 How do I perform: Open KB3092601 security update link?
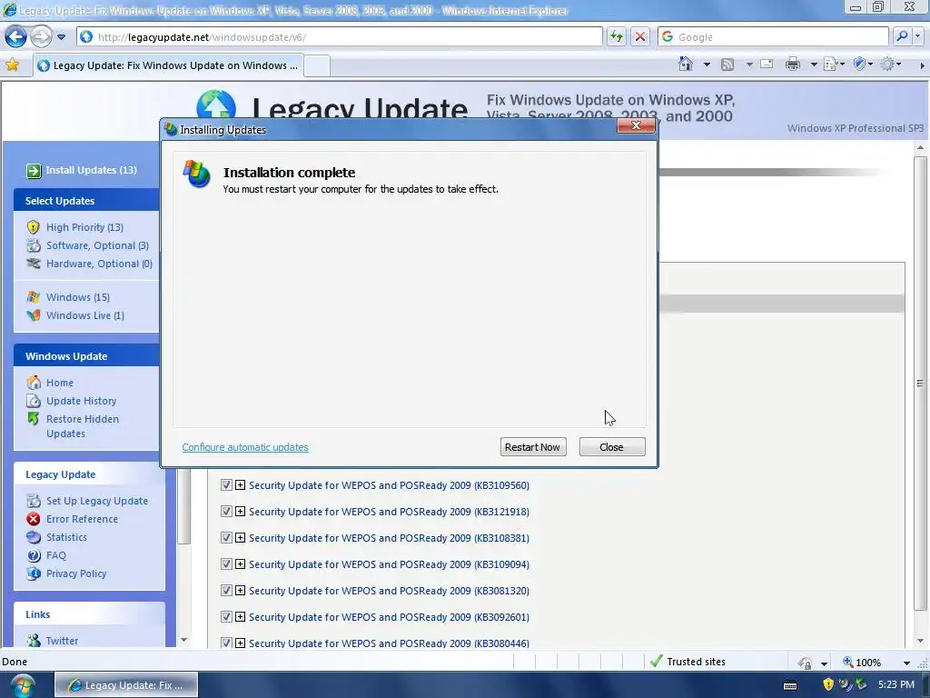pos(389,617)
